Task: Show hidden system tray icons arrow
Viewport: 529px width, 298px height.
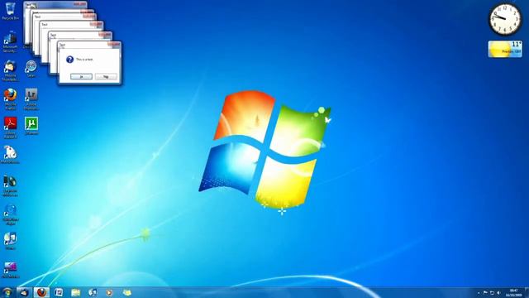Action: coord(479,293)
